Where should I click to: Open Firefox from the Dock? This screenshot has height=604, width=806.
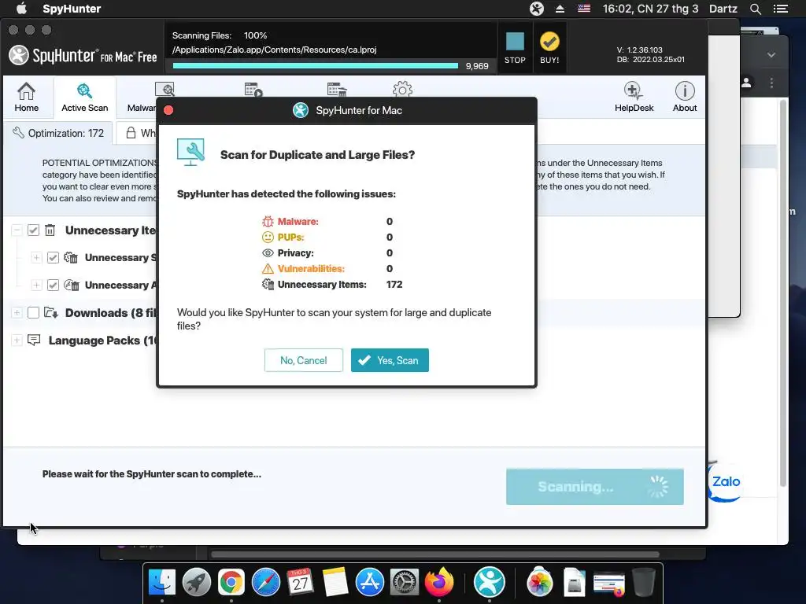coord(439,582)
